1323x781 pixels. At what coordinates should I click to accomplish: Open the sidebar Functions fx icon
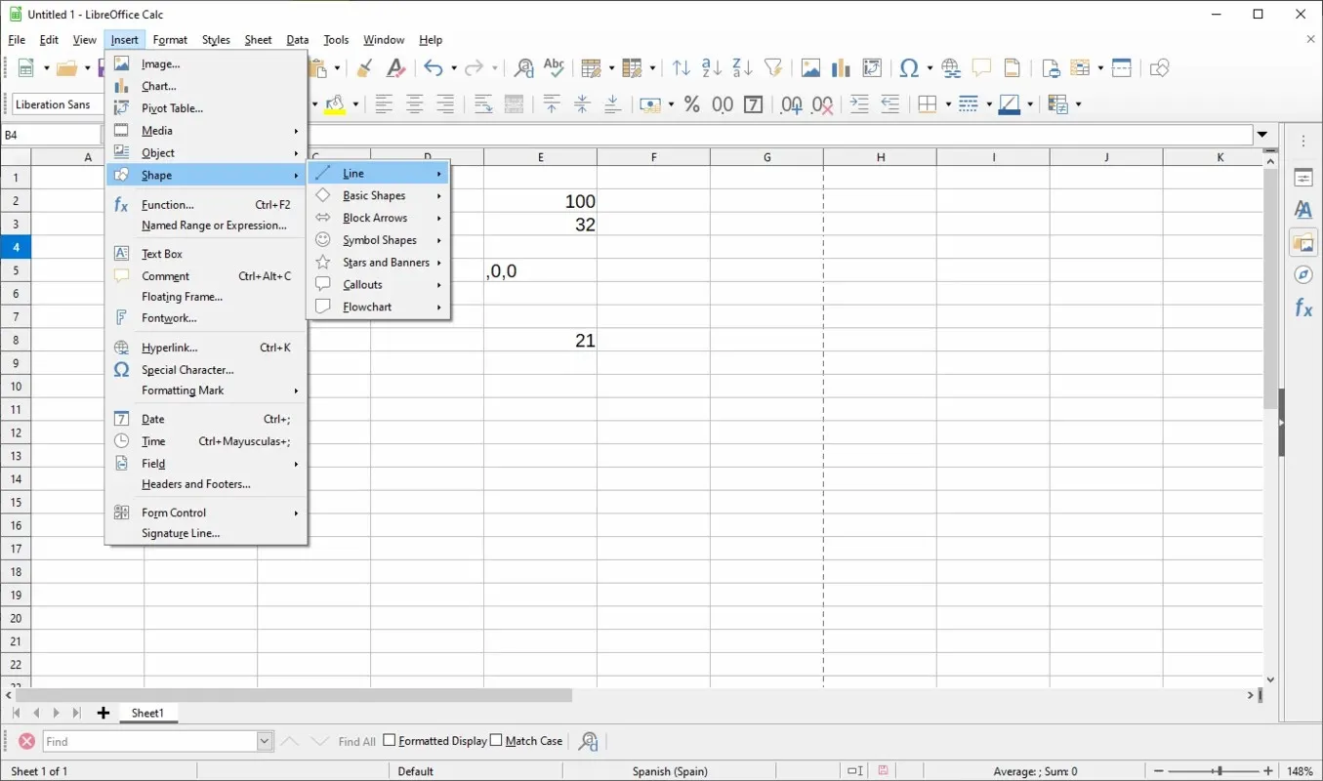tap(1302, 308)
